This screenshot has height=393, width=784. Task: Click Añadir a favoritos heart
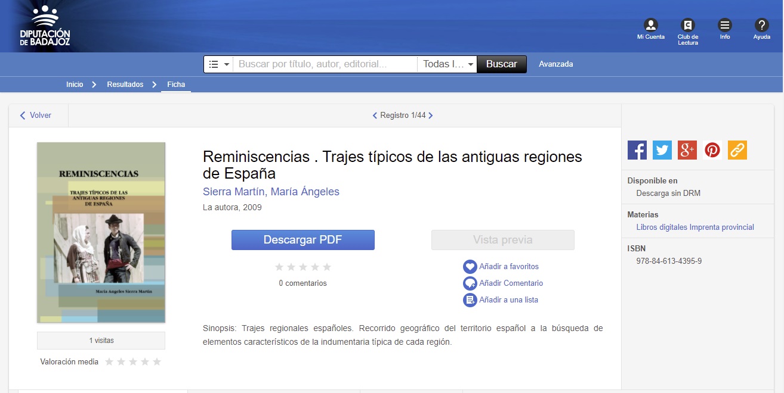pos(470,267)
